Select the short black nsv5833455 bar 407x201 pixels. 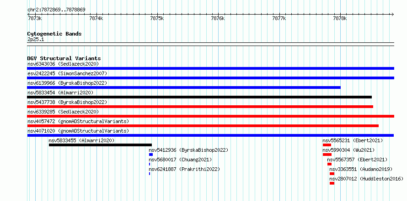coord(100,145)
